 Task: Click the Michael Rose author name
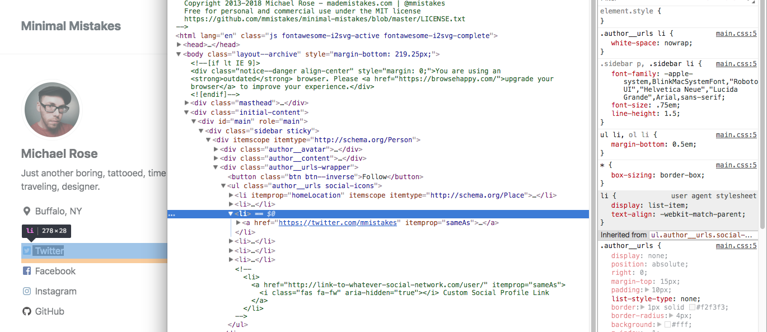pyautogui.click(x=59, y=154)
